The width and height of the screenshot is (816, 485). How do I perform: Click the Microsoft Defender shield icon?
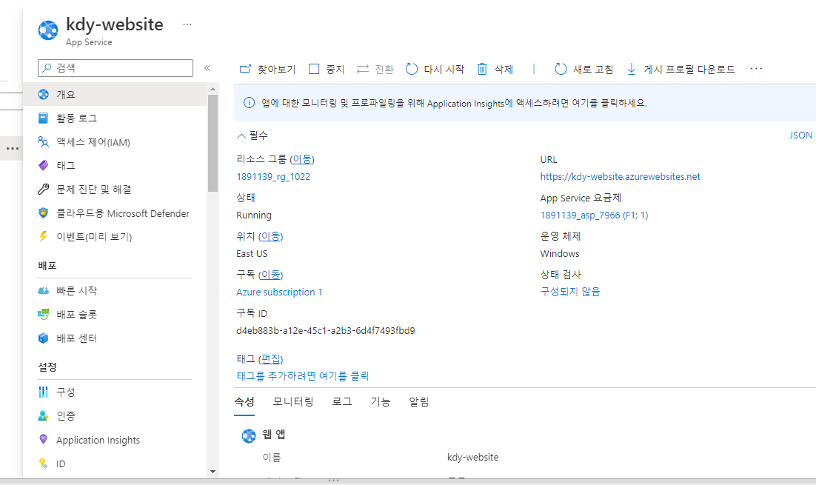coord(43,213)
